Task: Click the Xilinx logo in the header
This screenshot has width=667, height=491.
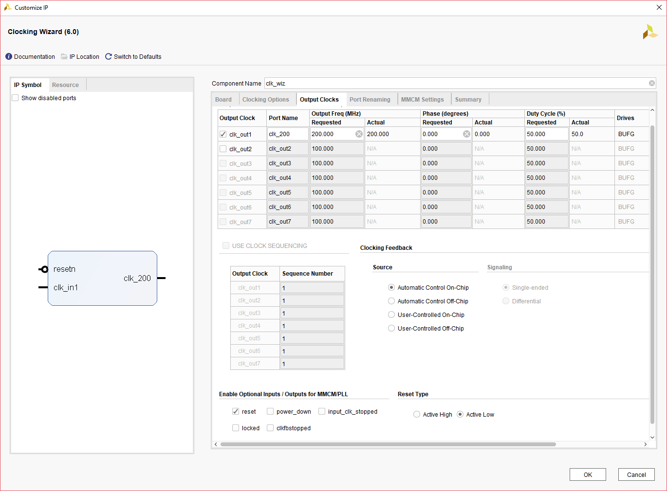Action: point(650,32)
